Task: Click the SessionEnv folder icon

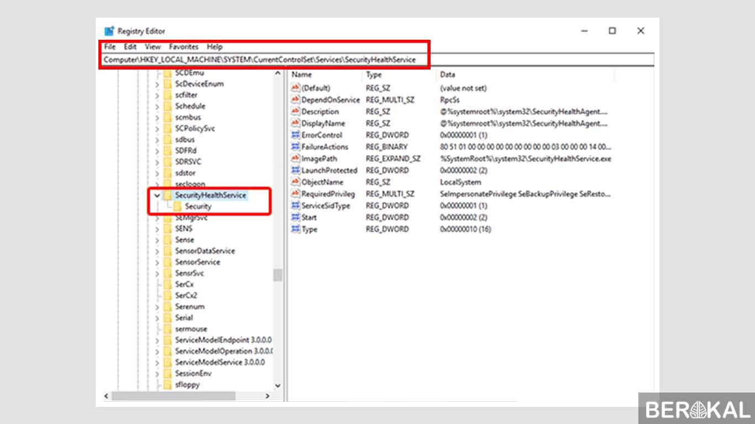Action: [x=167, y=374]
